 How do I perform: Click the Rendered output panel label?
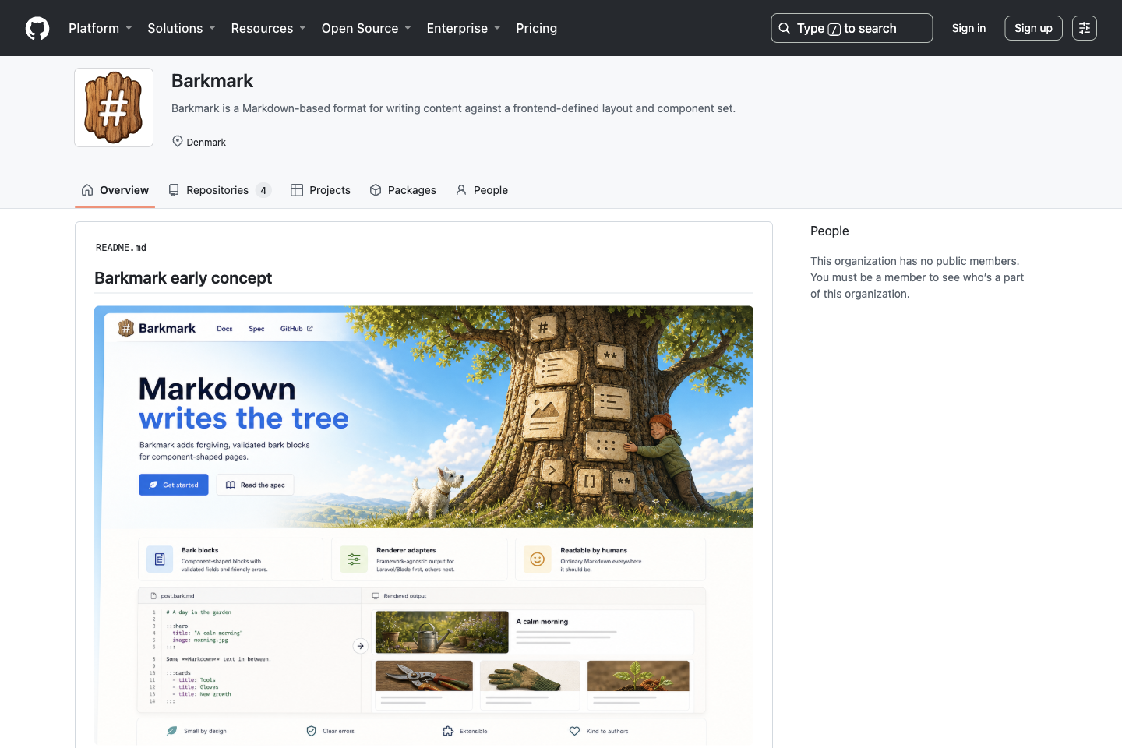tap(399, 596)
